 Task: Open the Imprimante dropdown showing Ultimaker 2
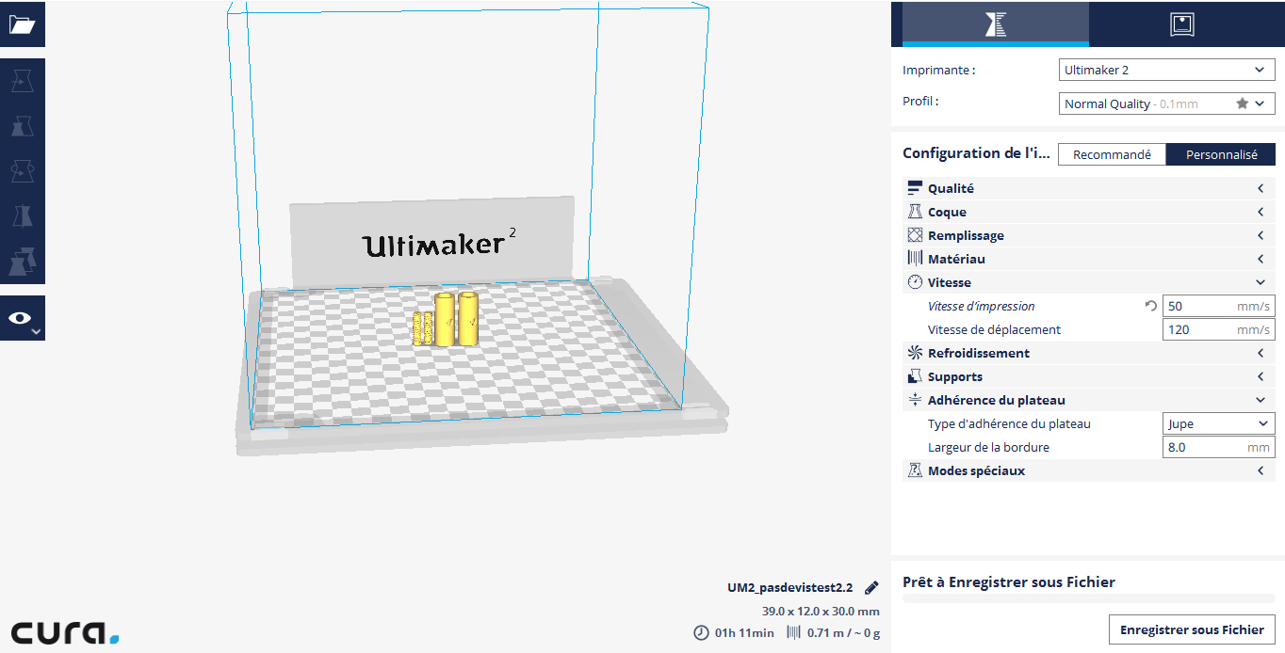pyautogui.click(x=1166, y=70)
